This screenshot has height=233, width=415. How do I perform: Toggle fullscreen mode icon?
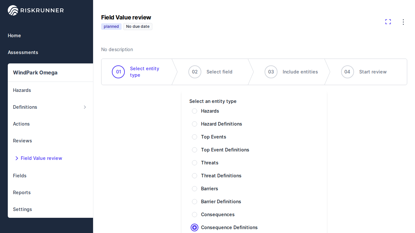388,22
